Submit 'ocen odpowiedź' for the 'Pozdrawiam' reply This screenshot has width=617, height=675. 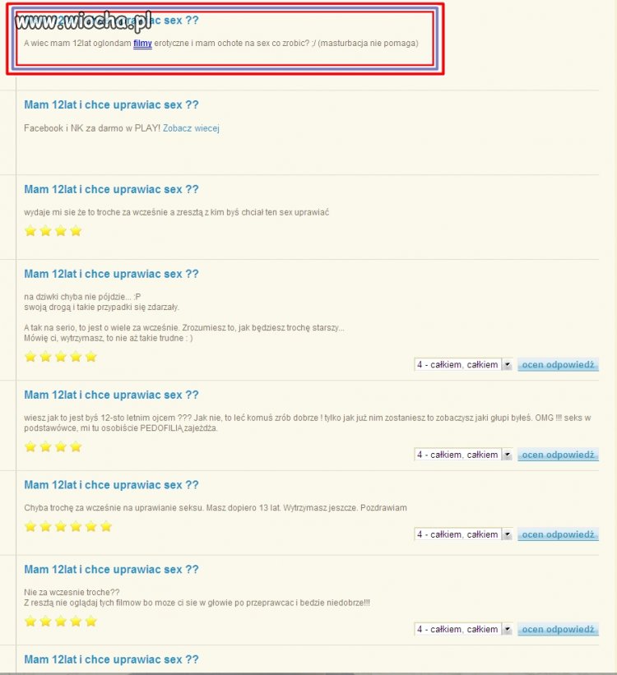tap(558, 534)
